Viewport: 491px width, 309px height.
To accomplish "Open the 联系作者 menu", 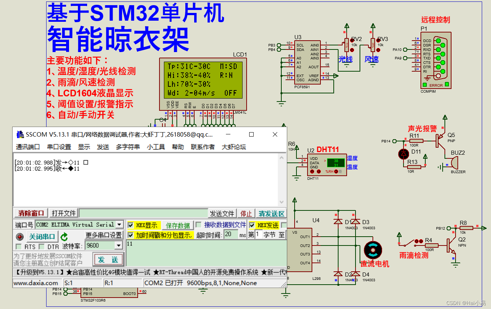I will click(203, 147).
